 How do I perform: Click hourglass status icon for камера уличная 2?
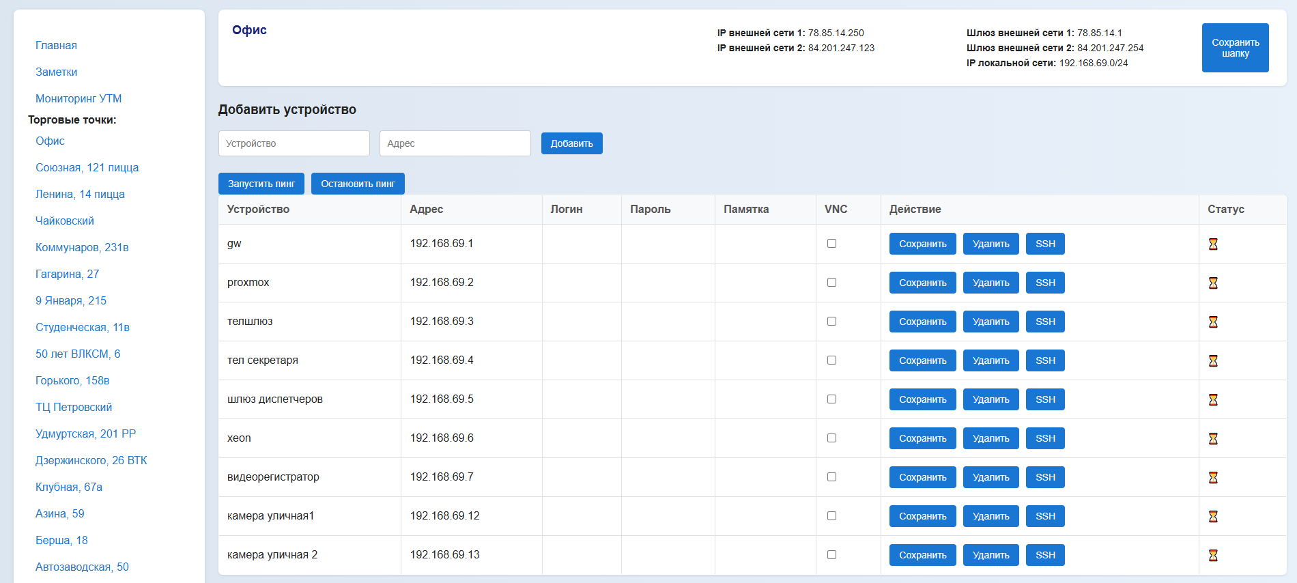point(1213,555)
